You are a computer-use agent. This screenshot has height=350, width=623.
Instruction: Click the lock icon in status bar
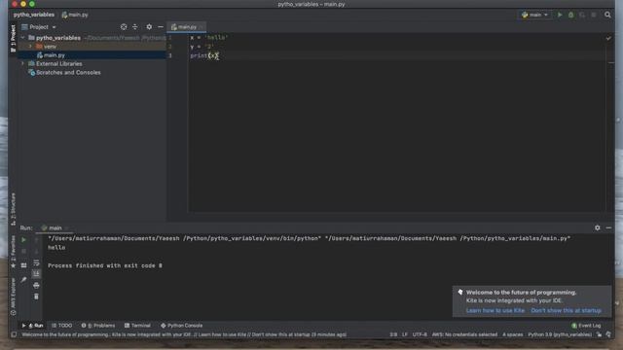click(x=600, y=334)
